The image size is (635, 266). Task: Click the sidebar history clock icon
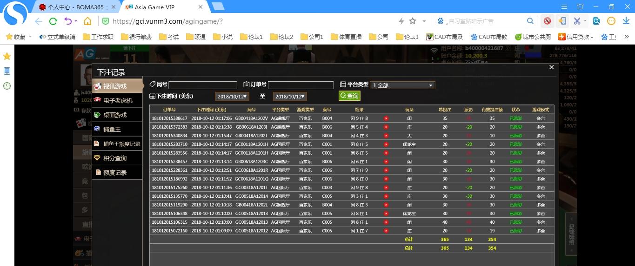tap(7, 86)
